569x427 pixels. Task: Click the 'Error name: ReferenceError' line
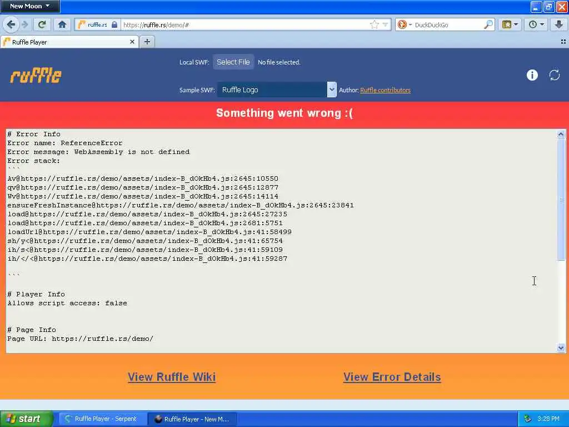(x=65, y=143)
